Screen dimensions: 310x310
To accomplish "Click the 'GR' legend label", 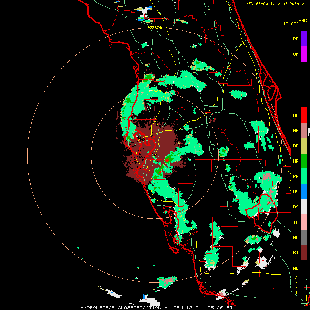I will click(x=296, y=131).
